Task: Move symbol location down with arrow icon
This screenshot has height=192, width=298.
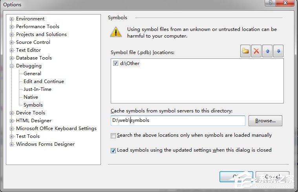Action: (x=278, y=51)
